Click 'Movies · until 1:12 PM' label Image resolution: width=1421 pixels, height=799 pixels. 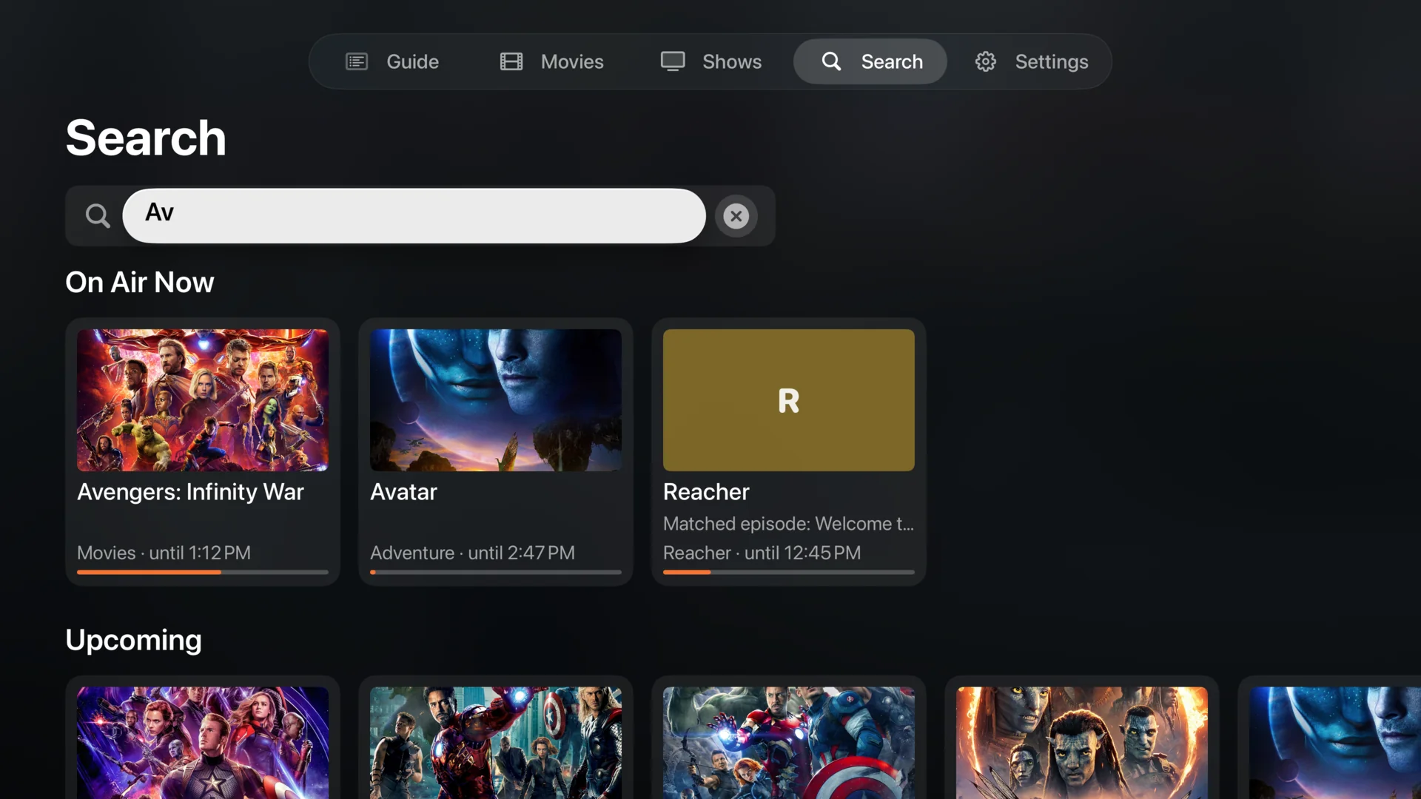[x=164, y=553]
